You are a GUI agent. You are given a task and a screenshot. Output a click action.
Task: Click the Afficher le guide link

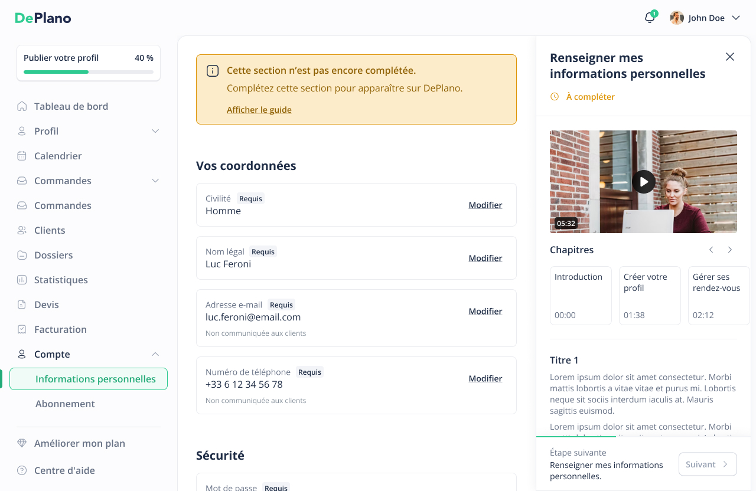click(259, 110)
